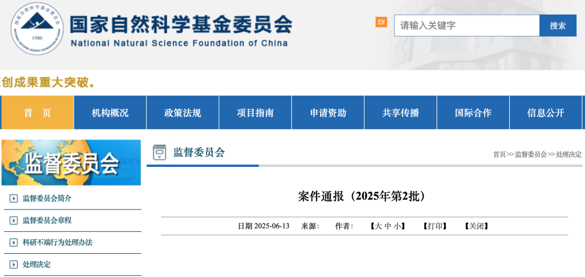Click the NSFC circular logo emblem

pyautogui.click(x=37, y=29)
